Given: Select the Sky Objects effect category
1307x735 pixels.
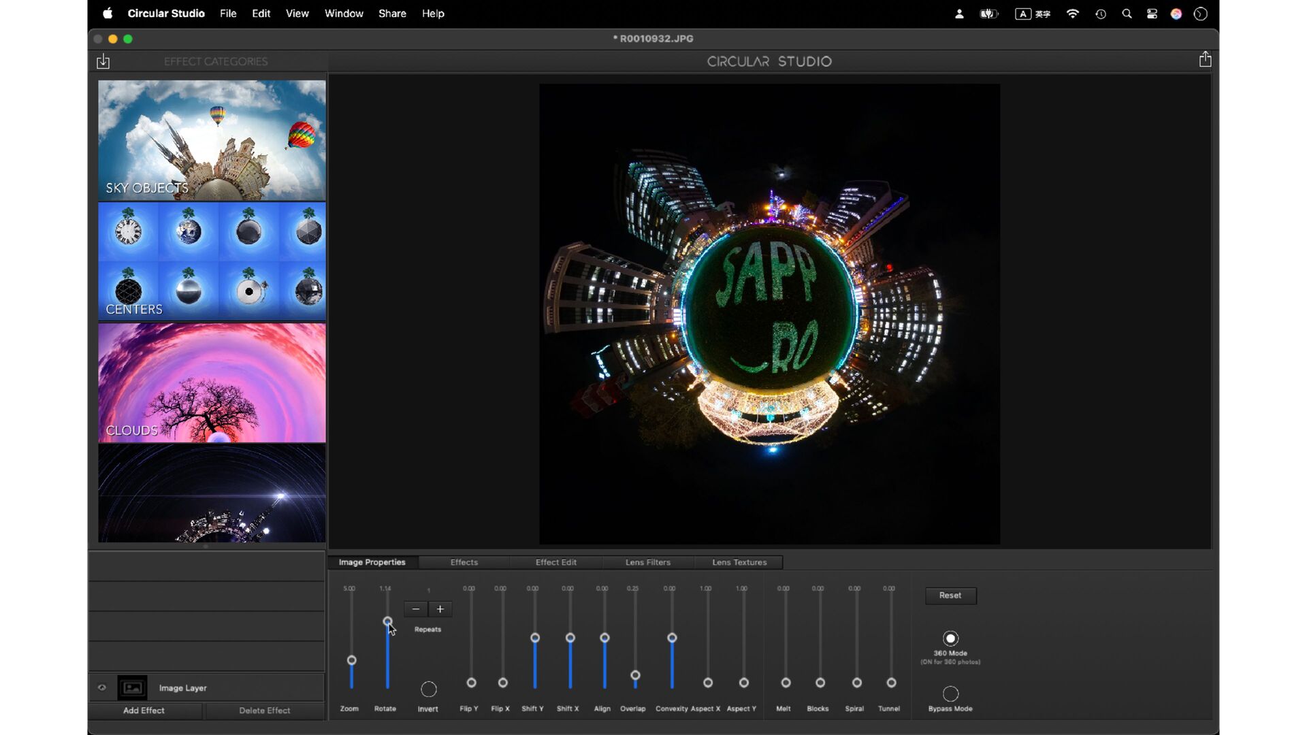Looking at the screenshot, I should click(212, 140).
